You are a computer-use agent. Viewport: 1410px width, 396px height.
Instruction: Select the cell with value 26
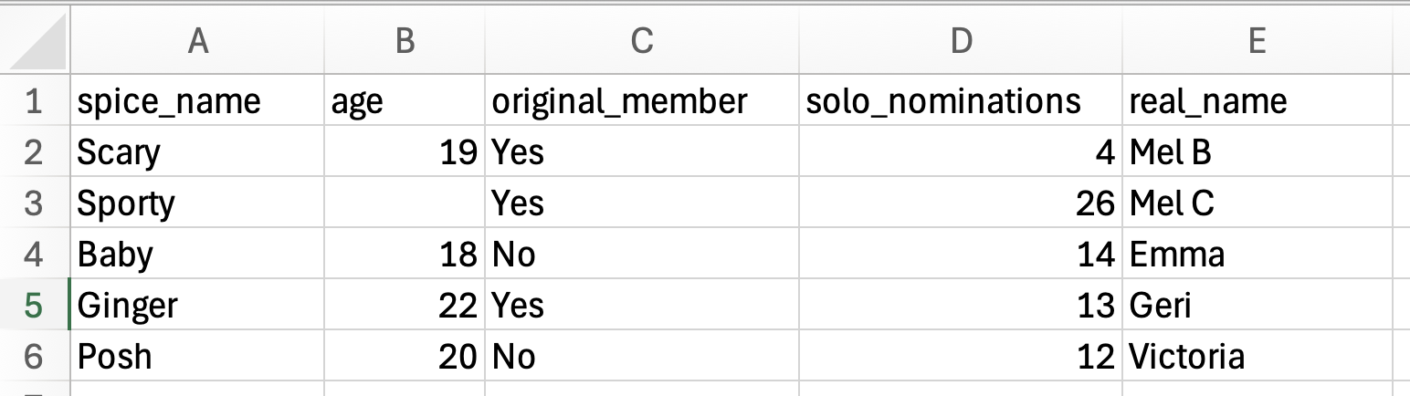tap(961, 203)
